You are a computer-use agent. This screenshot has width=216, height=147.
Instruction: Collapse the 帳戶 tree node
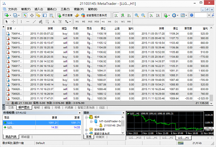point(86,117)
